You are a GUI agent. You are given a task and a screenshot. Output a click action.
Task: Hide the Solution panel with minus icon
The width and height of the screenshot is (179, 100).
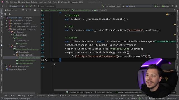[39, 10]
